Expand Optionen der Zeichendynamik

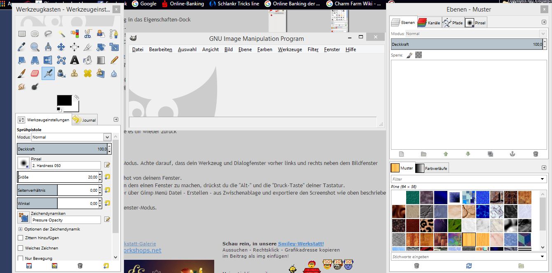coord(20,229)
